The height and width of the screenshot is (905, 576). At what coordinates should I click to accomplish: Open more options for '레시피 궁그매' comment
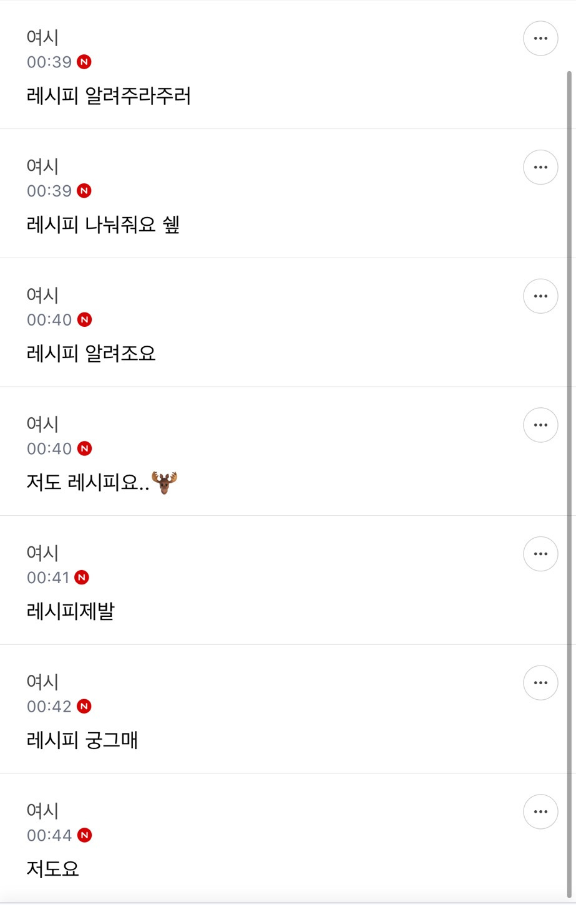pos(540,683)
